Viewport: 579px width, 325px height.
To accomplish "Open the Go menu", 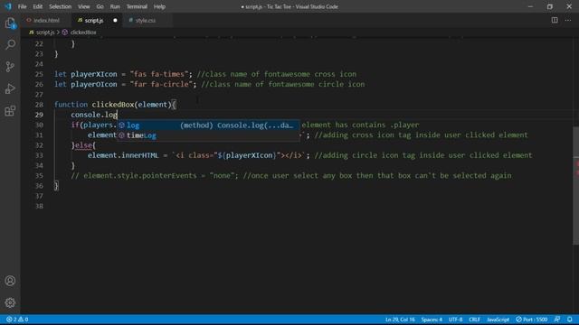I will click(x=100, y=6).
